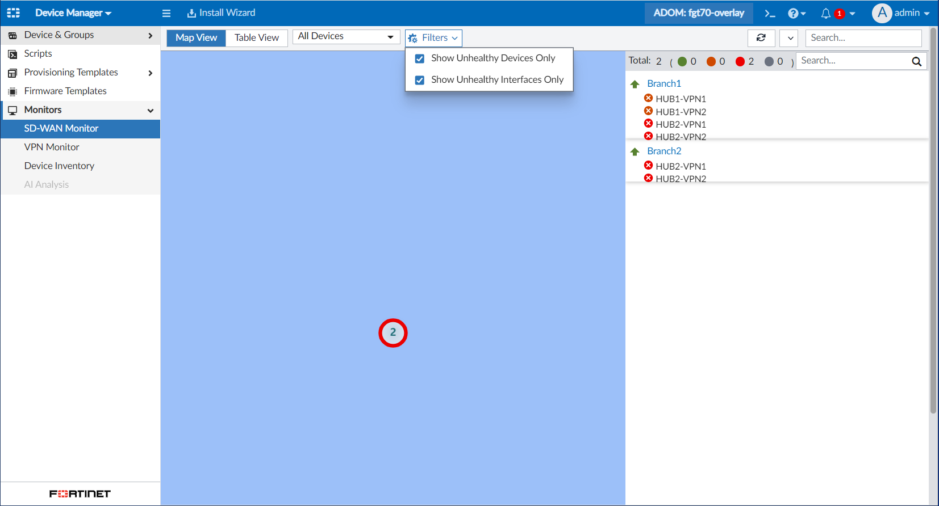This screenshot has height=506, width=939.
Task: Click the green healthy status count dot
Action: coord(682,62)
